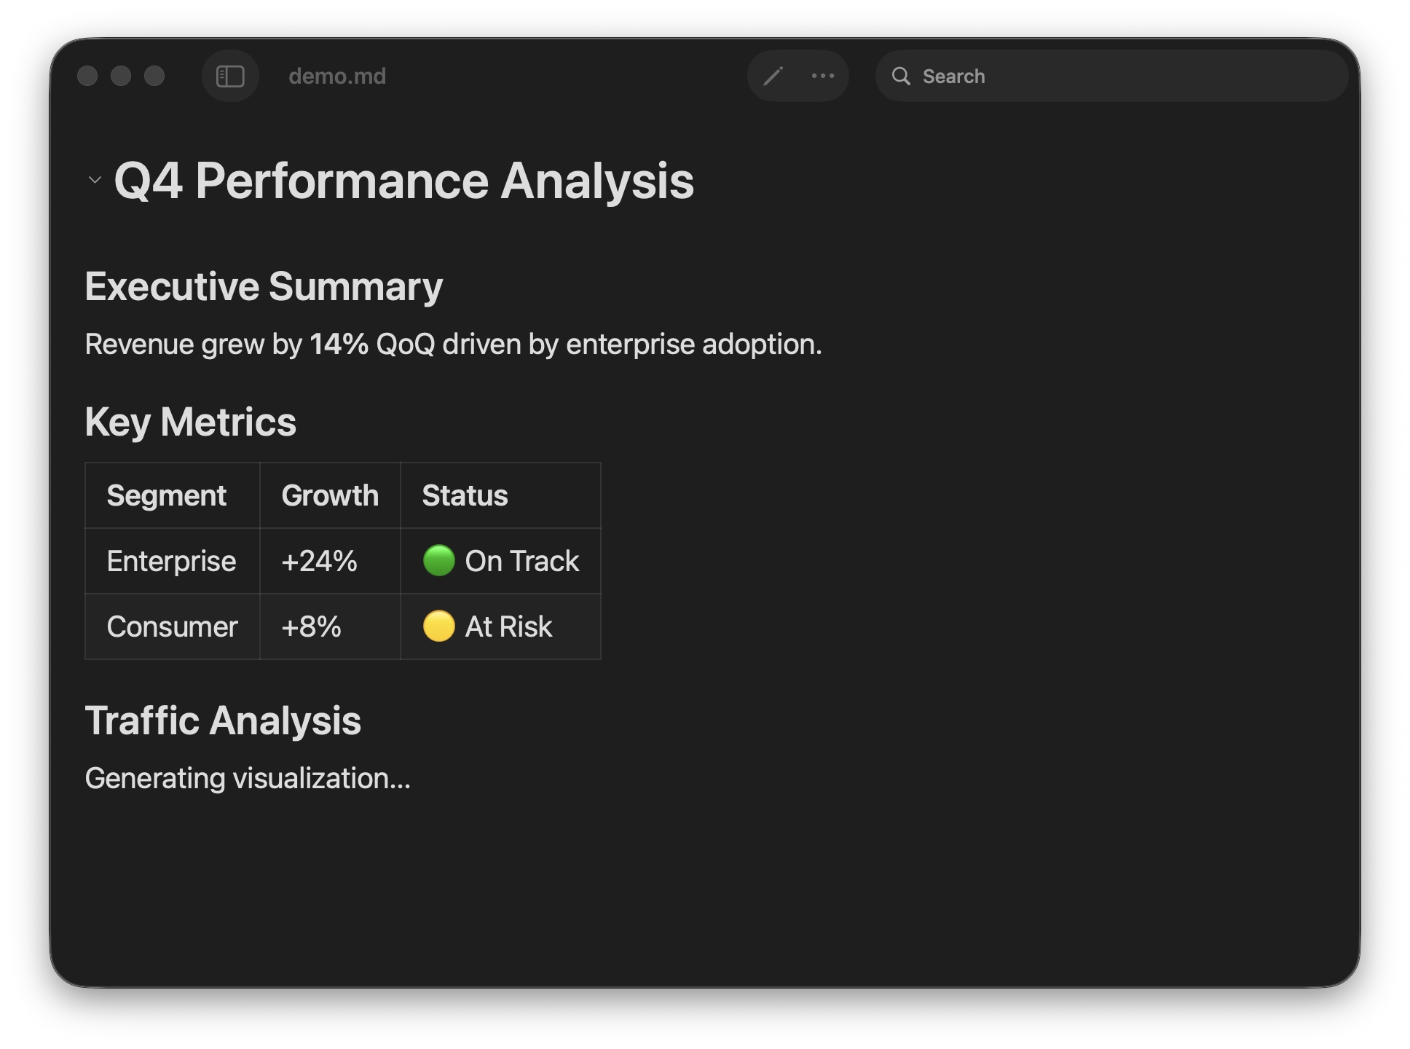The width and height of the screenshot is (1410, 1049).
Task: Collapse the Q4 Performance Analysis heading chevron
Action: (95, 180)
